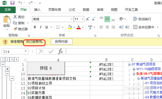Click the wén phonetic guide icon
Image resolution: width=162 pixels, height=99 pixels.
(x=90, y=27)
